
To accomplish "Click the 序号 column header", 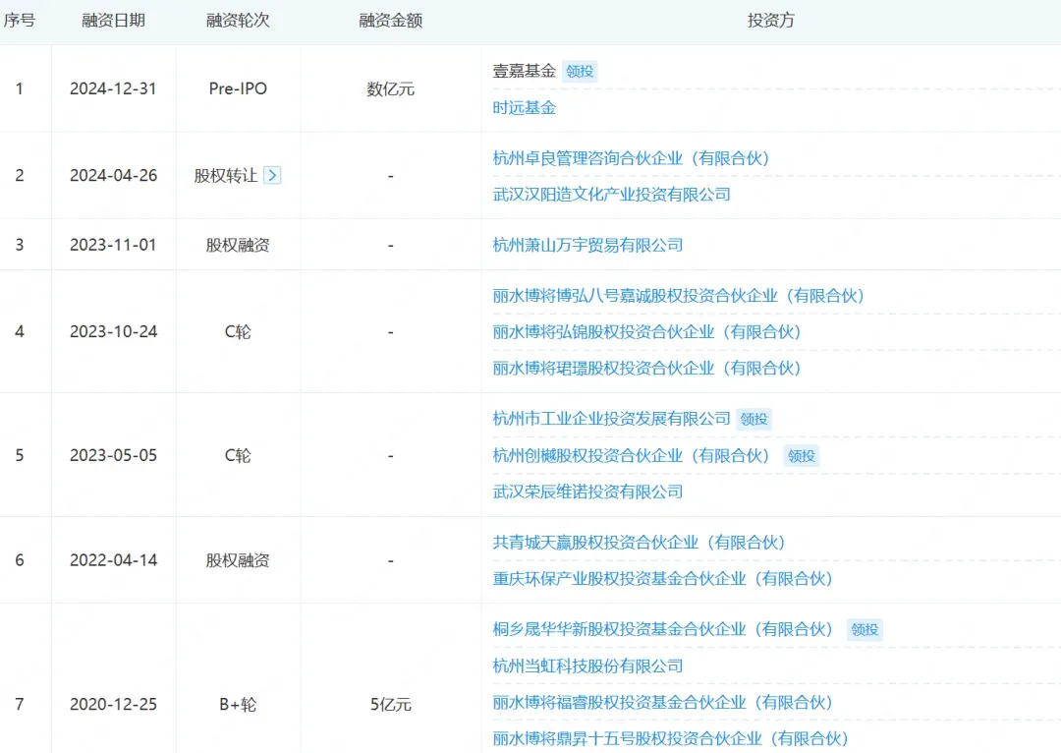I will (20, 21).
